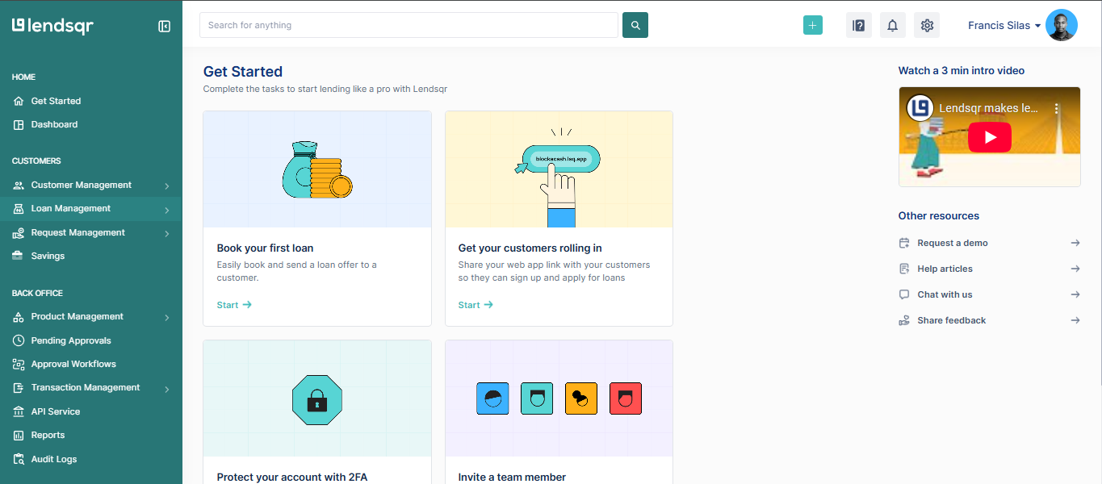Open the notifications bell
Screen dimensions: 1102x484
point(892,25)
